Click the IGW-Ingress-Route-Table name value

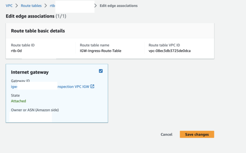tap(101, 51)
